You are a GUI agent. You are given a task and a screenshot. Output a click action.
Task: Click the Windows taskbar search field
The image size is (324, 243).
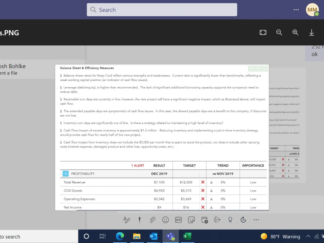(39, 237)
